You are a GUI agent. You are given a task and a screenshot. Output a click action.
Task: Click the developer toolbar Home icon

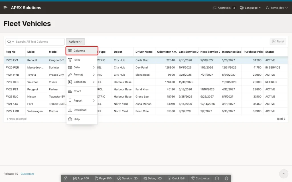(x=66, y=178)
